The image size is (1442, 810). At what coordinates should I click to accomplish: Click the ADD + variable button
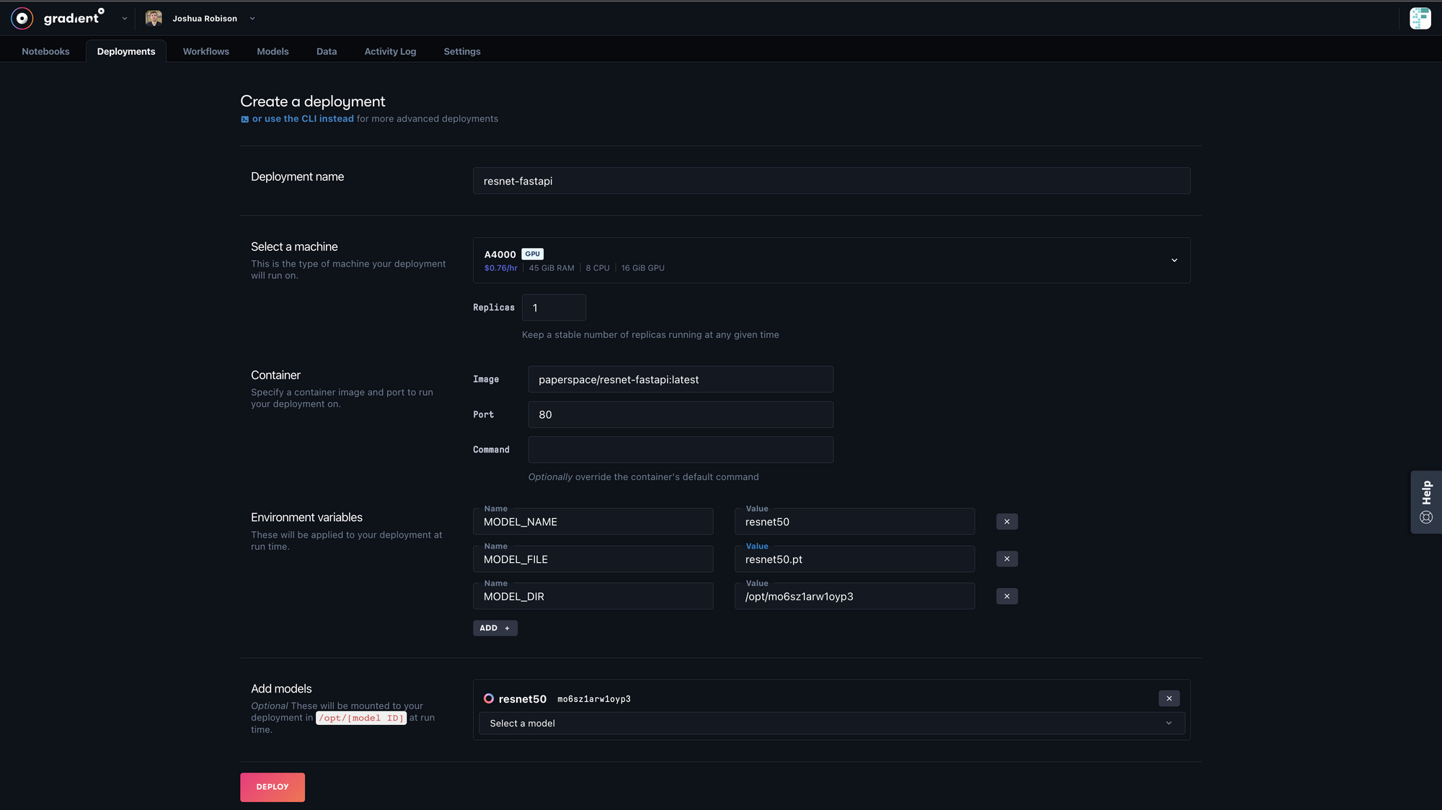pyautogui.click(x=495, y=628)
